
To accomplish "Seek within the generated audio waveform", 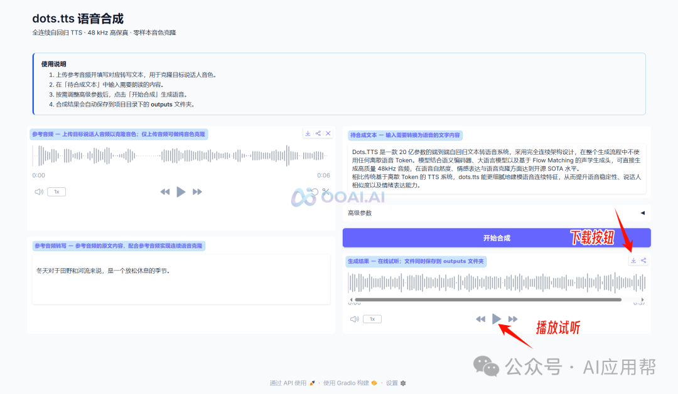I will click(x=497, y=283).
